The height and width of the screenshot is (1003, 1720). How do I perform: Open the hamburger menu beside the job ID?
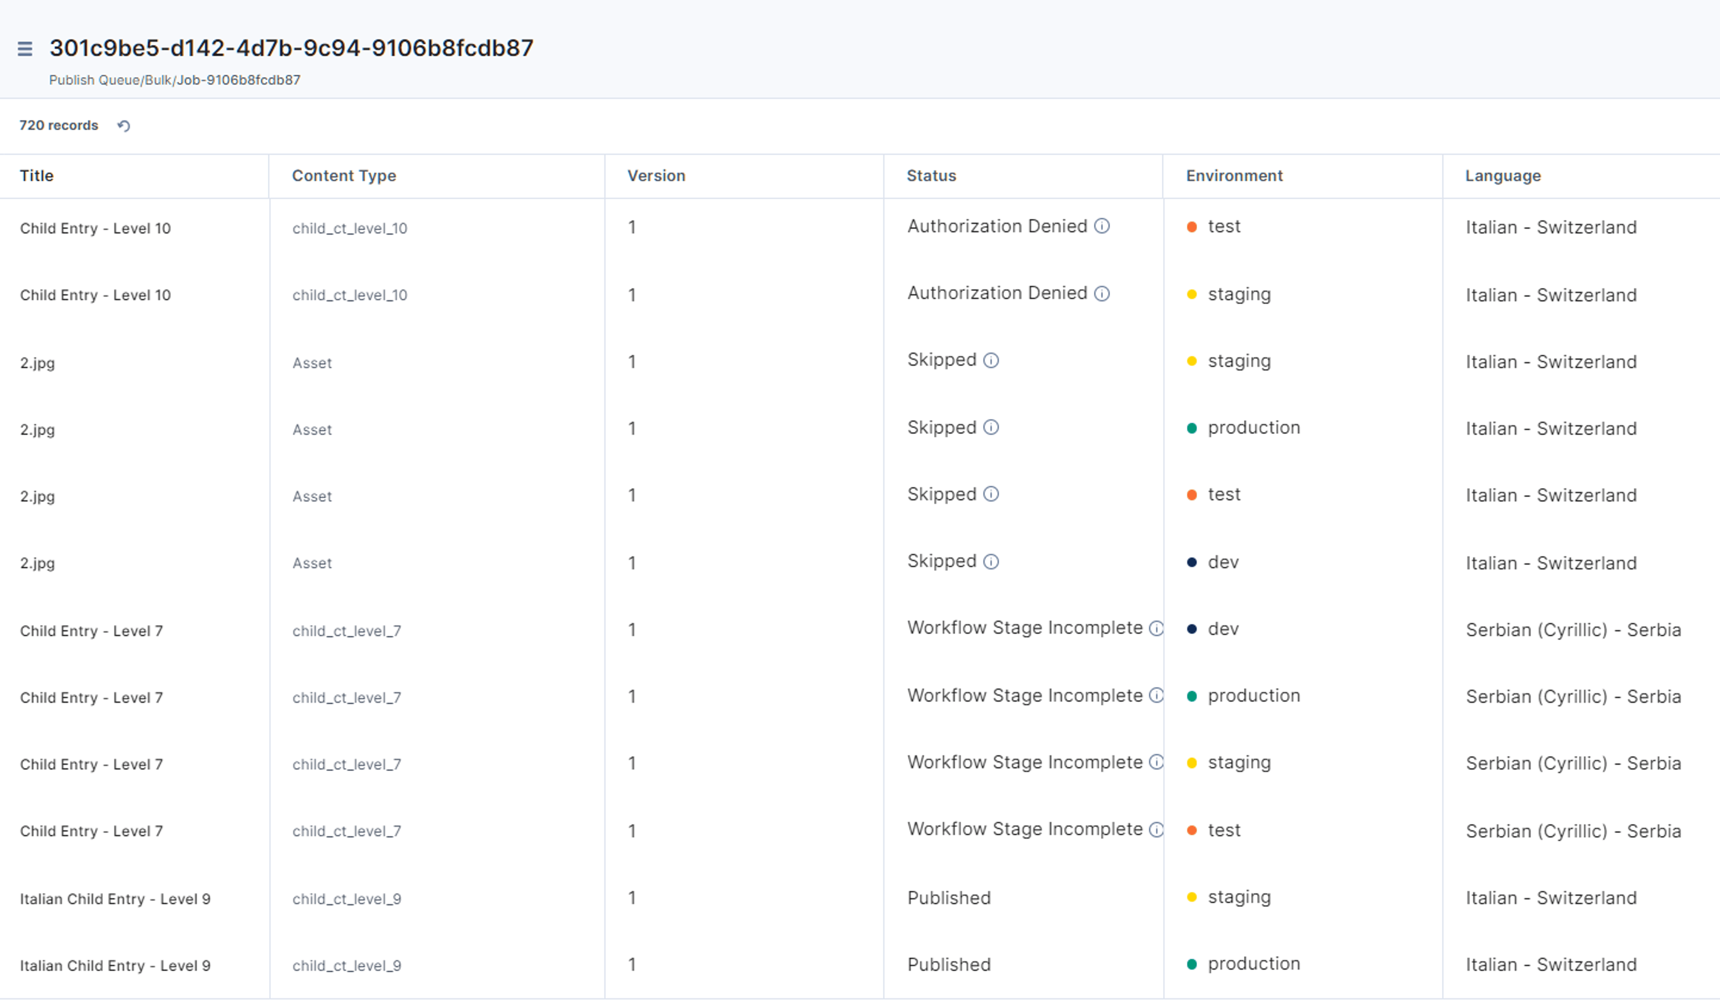tap(25, 49)
